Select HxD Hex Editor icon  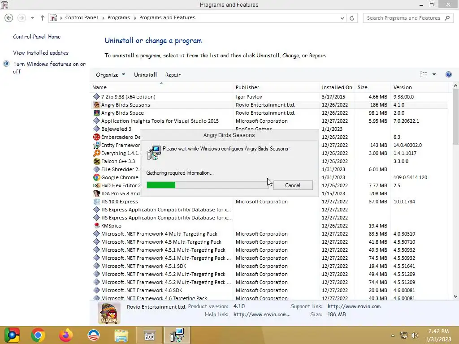[x=97, y=185]
